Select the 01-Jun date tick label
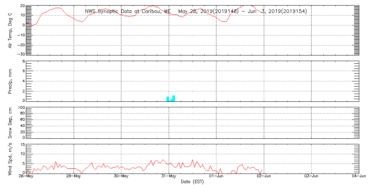Image resolution: width=370 pixels, height=185 pixels. pyautogui.click(x=216, y=176)
